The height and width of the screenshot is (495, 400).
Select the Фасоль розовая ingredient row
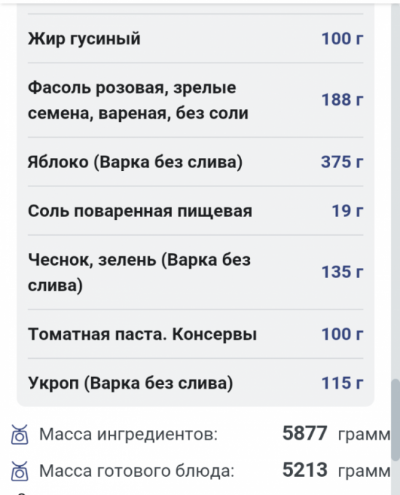tap(195, 100)
